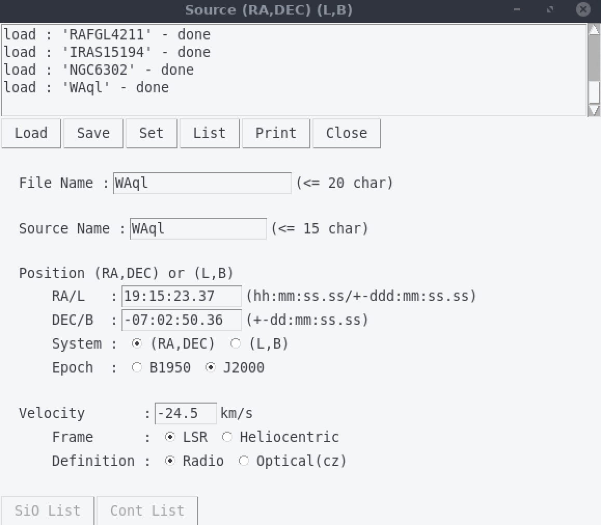Click the File Name input field

point(202,183)
